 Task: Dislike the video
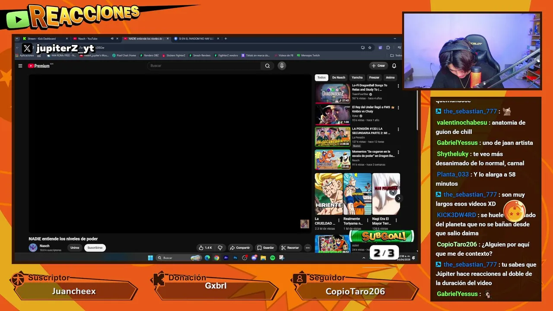pos(220,248)
